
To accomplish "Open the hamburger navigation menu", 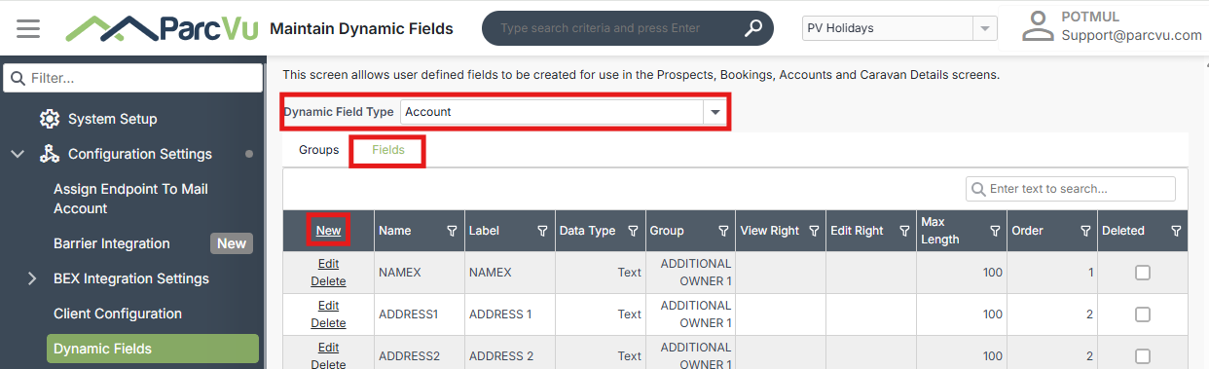I will pyautogui.click(x=28, y=28).
